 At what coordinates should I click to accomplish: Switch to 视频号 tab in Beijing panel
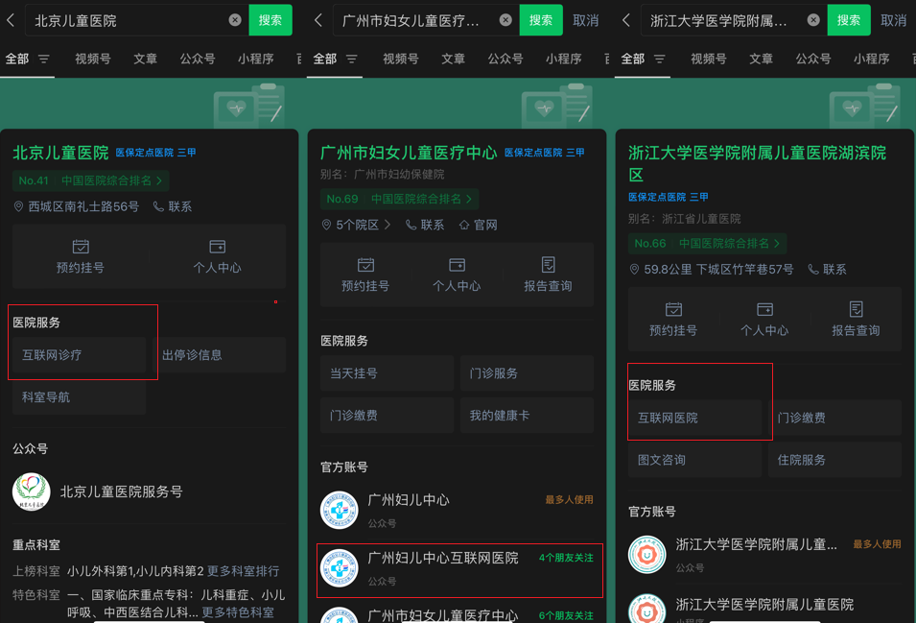(x=93, y=59)
